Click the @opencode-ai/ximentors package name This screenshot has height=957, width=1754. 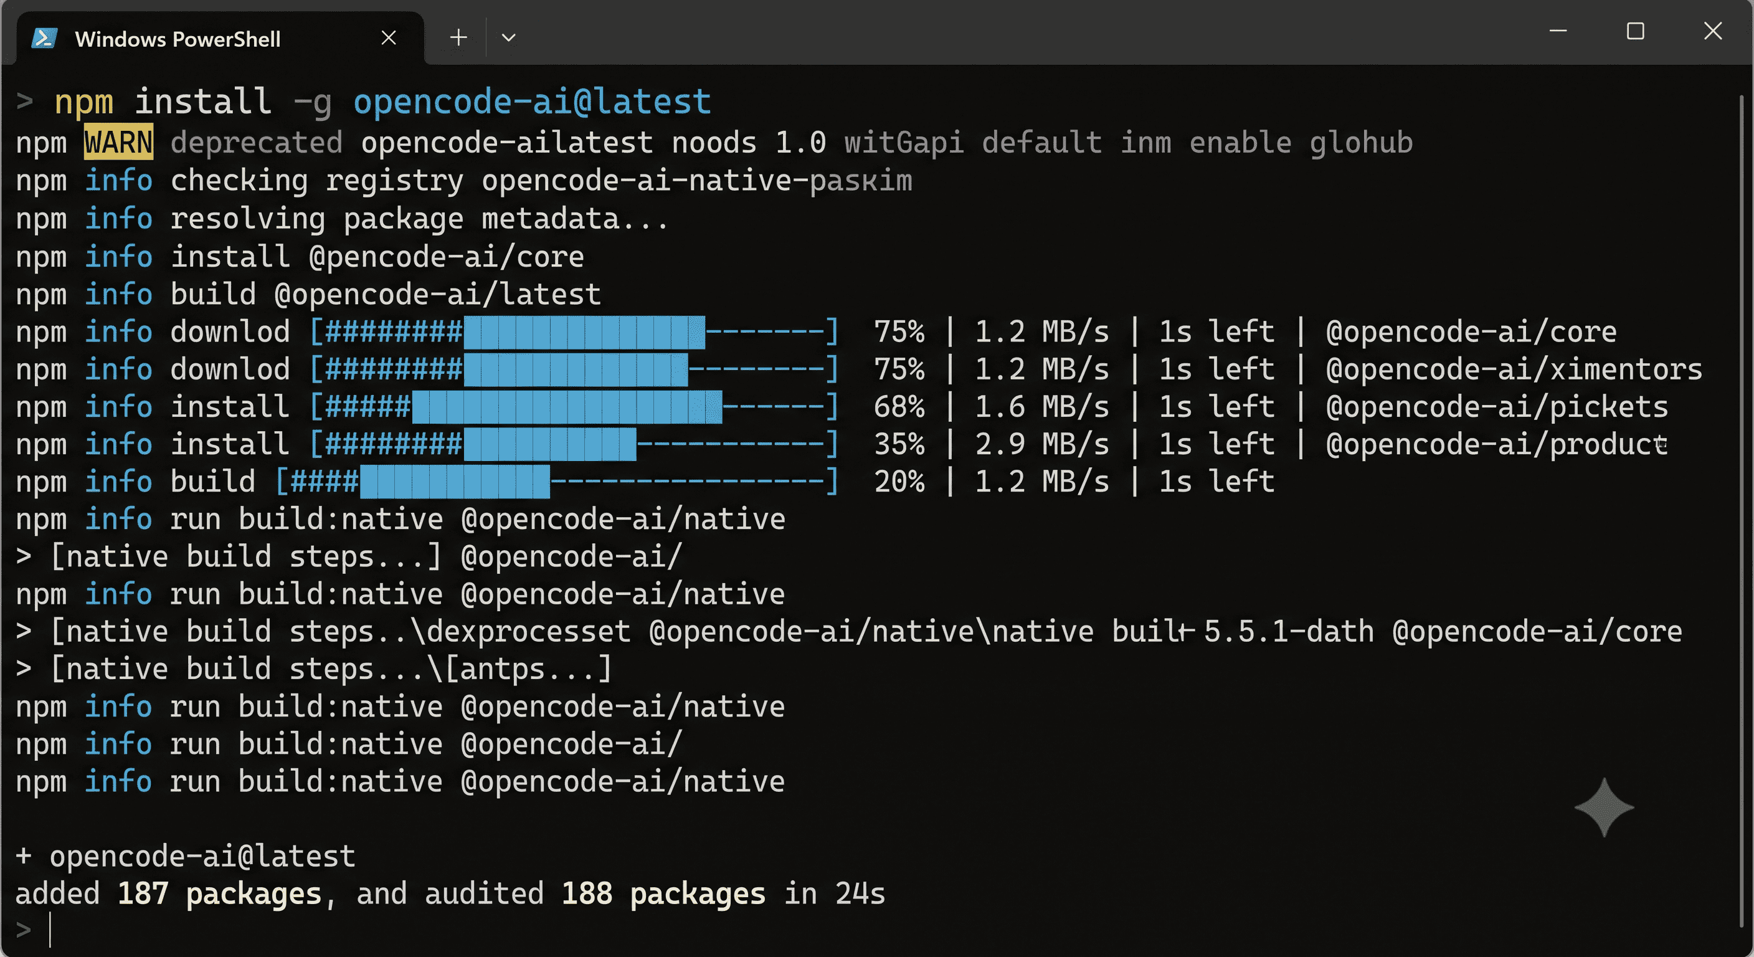click(1514, 369)
